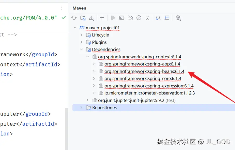The height and width of the screenshot is (150, 235).
Task: Click the Reload All Maven Projects icon
Action: 74,18
